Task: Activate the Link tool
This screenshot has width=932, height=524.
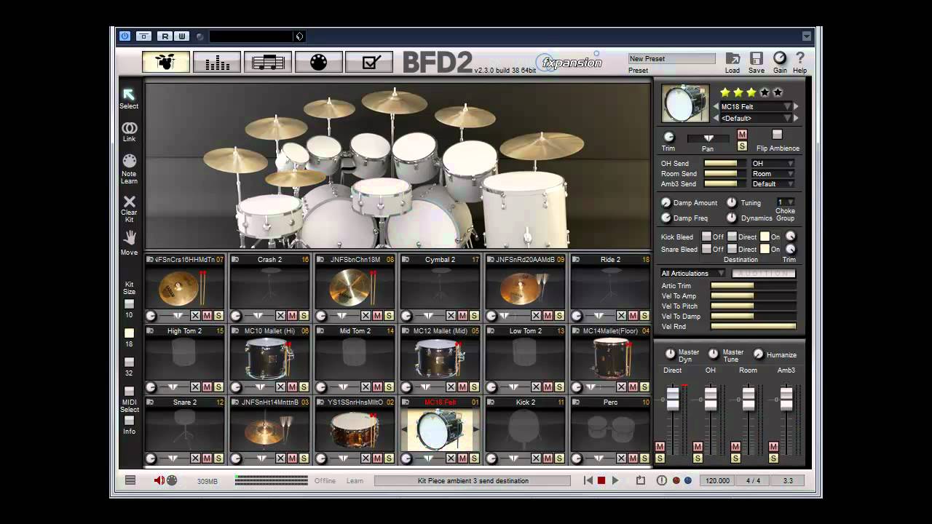Action: 129,128
